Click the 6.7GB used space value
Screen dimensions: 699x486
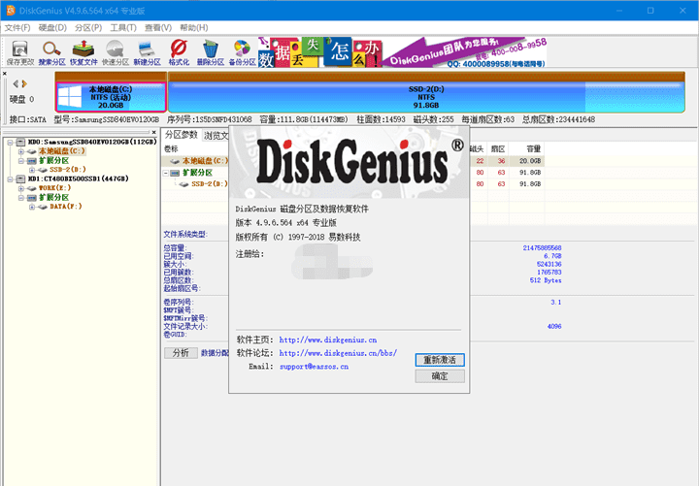tap(552, 256)
